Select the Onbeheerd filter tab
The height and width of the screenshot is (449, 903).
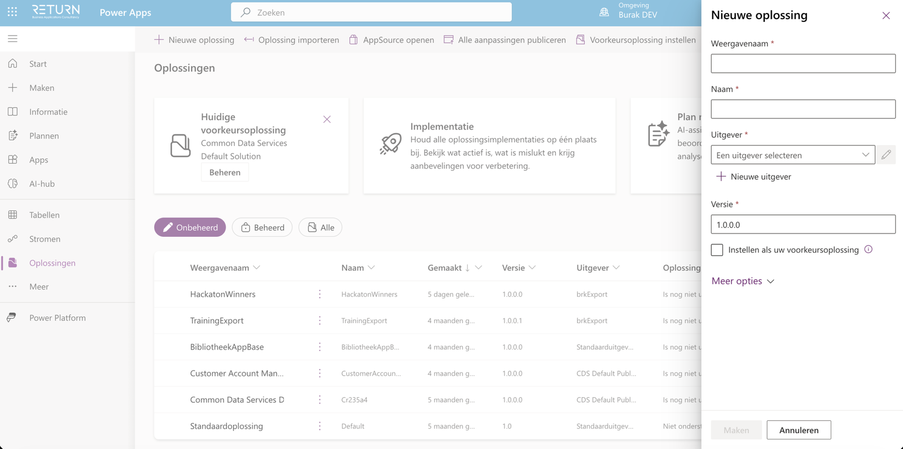[x=190, y=227]
